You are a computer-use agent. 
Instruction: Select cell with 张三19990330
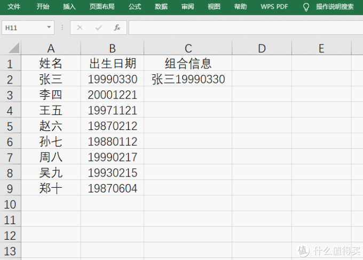[x=188, y=79]
